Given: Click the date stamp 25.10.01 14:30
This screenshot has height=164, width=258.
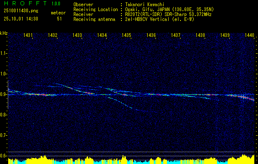Looking at the screenshot, I should tap(21, 19).
